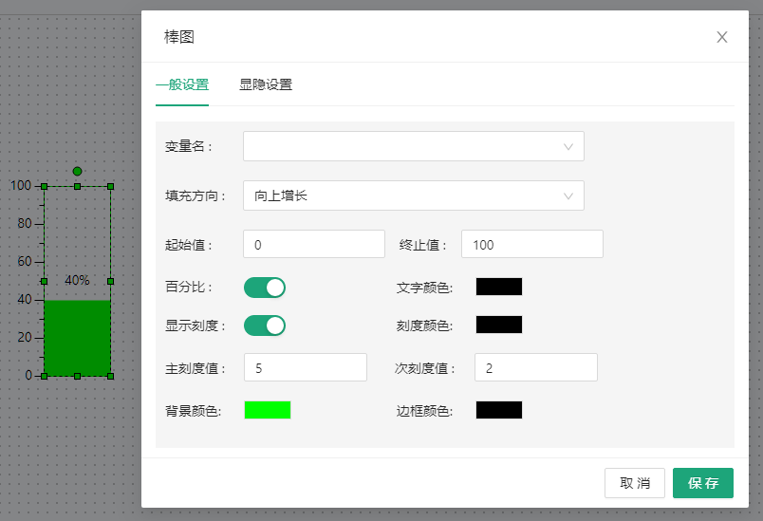Toggle the 百分比 switch off
Screen dimensions: 763x521
pos(265,288)
